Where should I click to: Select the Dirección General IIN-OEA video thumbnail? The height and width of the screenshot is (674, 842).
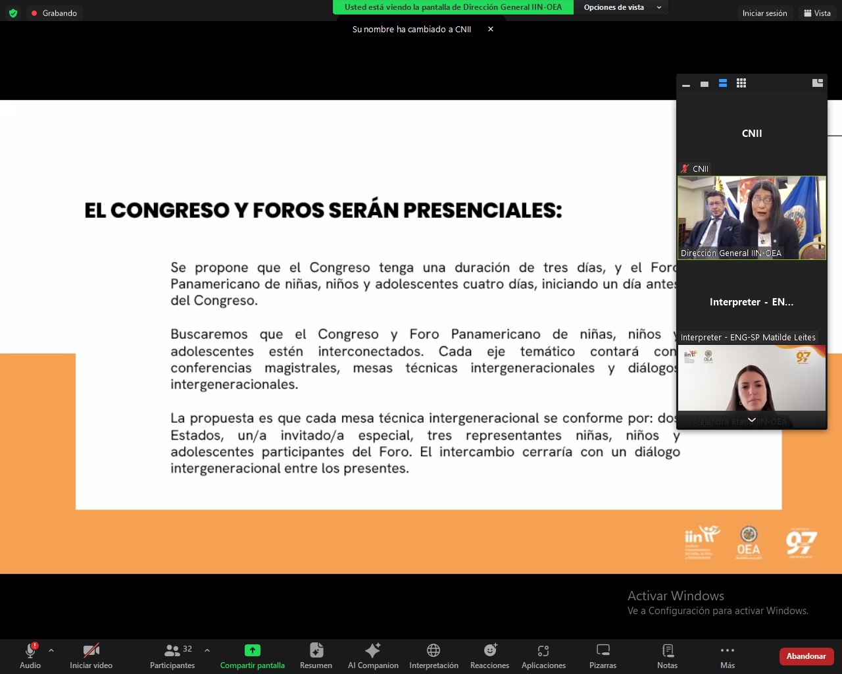[x=752, y=217]
